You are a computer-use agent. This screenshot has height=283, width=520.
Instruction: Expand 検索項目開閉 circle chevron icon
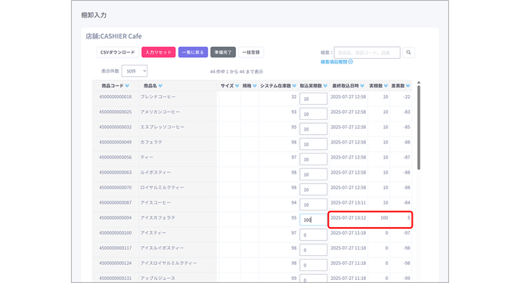click(x=351, y=62)
